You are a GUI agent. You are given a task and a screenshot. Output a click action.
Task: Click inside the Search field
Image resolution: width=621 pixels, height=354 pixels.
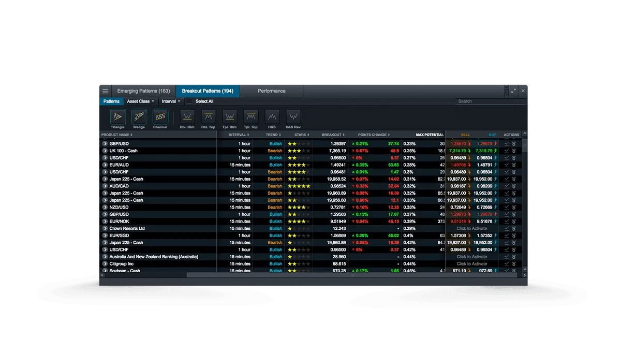tap(490, 101)
